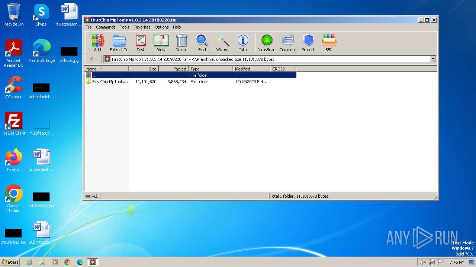Run VirusScan on archive
This screenshot has height=267, width=476.
(267, 43)
